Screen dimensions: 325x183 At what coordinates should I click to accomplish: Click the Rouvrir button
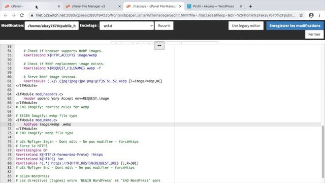coord(164,26)
